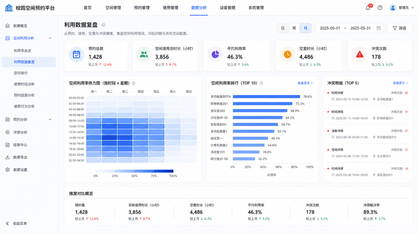Open the help question mark icon
The image size is (419, 234).
(380, 8)
